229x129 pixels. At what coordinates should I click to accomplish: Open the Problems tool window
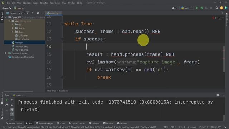94,123
